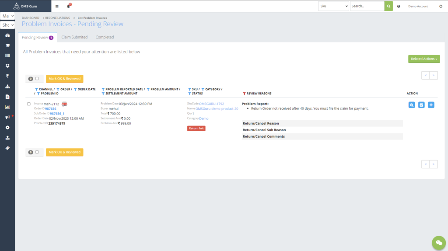448x251 pixels.
Task: View invoice details with magnifier action icon
Action: pyautogui.click(x=412, y=105)
